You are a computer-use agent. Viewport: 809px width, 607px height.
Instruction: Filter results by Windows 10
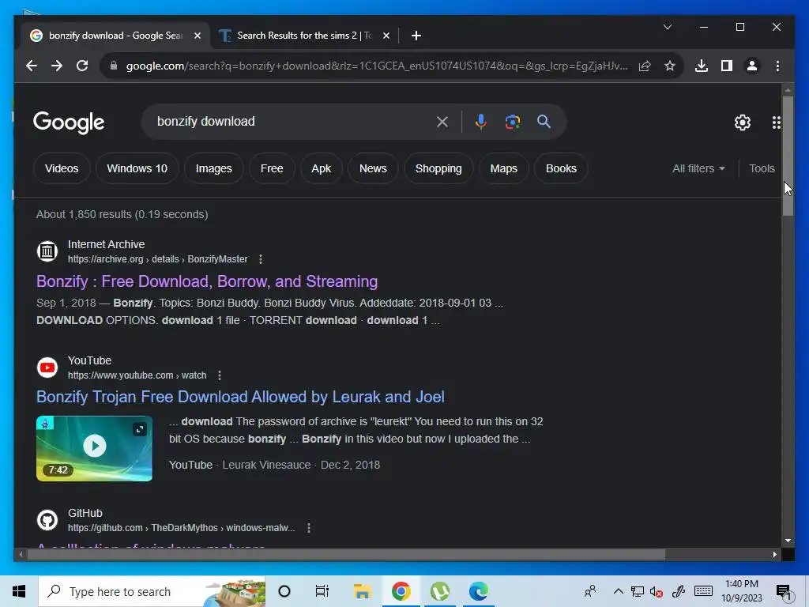[137, 169]
